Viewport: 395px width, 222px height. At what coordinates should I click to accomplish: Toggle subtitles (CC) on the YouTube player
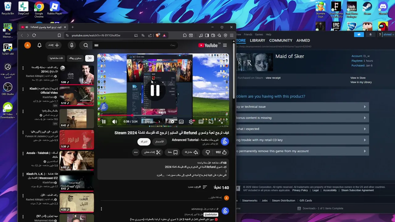(x=181, y=122)
